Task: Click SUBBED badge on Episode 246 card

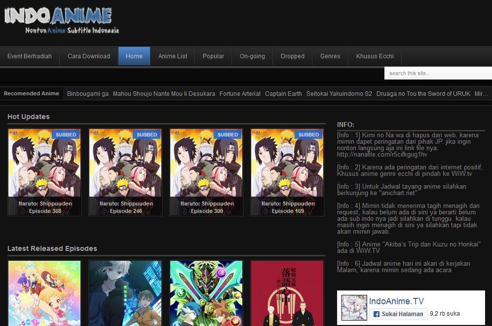Action: click(147, 134)
